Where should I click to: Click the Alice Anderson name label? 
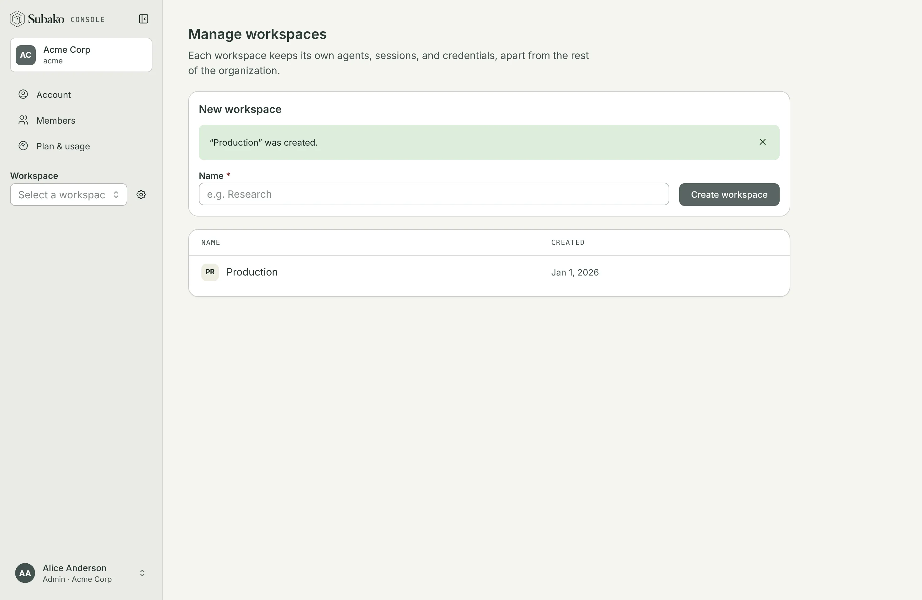pos(74,568)
